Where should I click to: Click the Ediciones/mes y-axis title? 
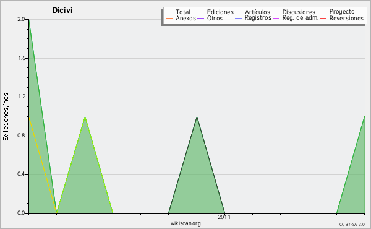(x=6, y=117)
